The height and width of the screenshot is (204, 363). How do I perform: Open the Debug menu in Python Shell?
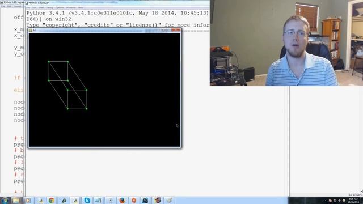click(x=49, y=7)
